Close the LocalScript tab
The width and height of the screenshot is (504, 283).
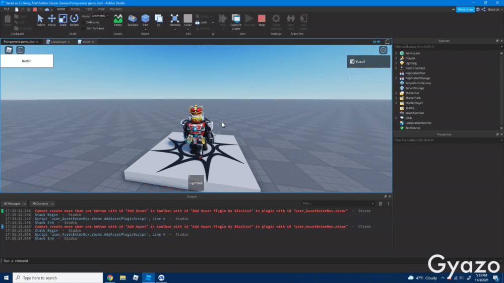[69, 42]
